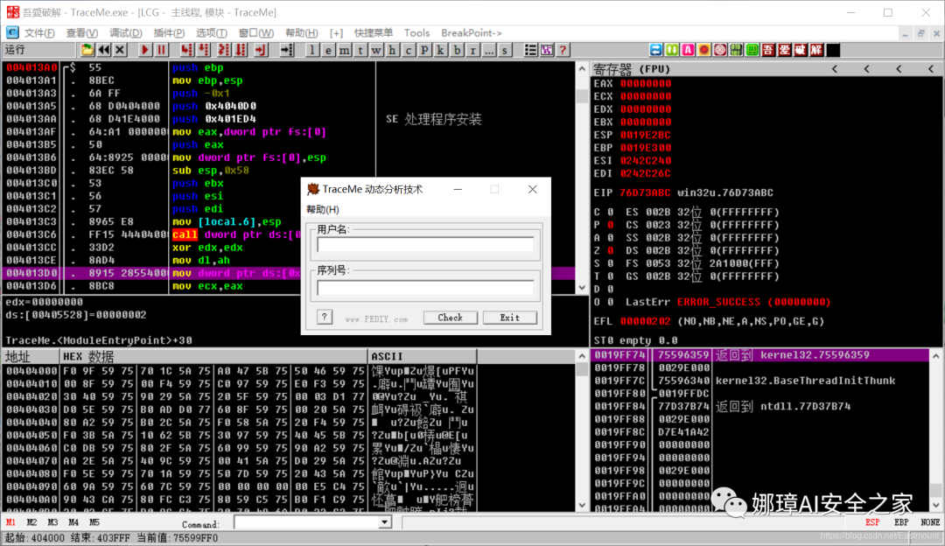945x546 pixels.
Task: Open the 选项(T) menu
Action: point(212,33)
